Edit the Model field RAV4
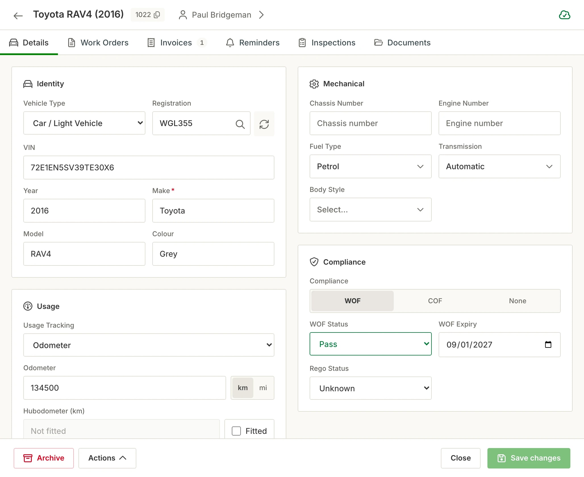This screenshot has width=584, height=477. coord(84,254)
